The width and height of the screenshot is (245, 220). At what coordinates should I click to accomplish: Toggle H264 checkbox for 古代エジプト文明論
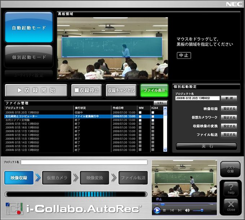pyautogui.click(x=153, y=120)
